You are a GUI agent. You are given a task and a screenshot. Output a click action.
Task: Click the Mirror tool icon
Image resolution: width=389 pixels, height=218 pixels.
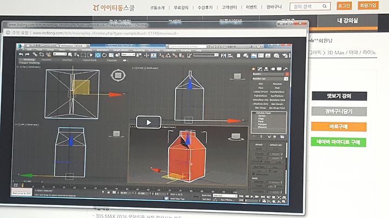(223, 56)
